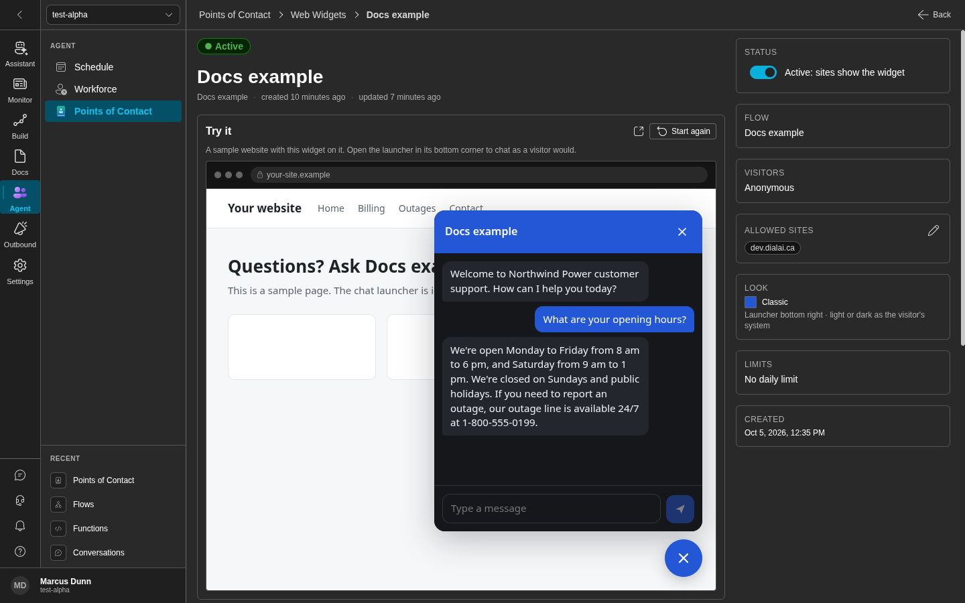Click the Start again button
This screenshot has width=965, height=603.
click(683, 131)
